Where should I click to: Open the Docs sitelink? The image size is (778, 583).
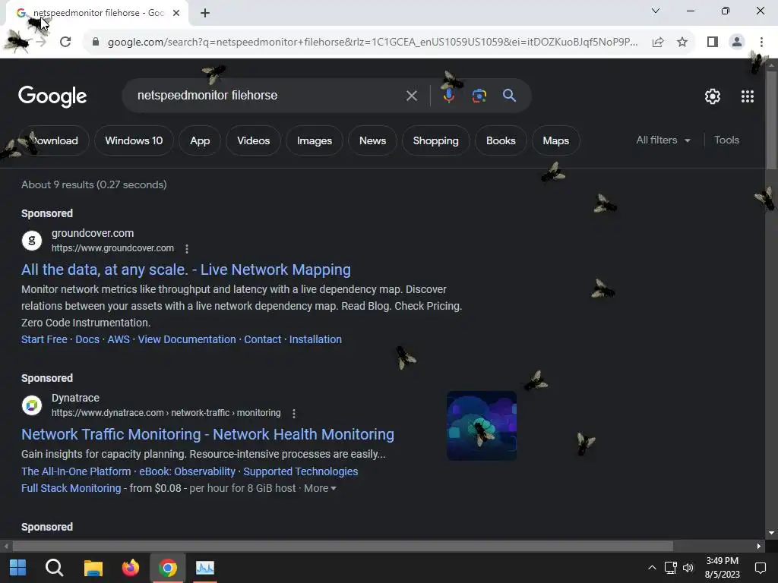coord(87,339)
